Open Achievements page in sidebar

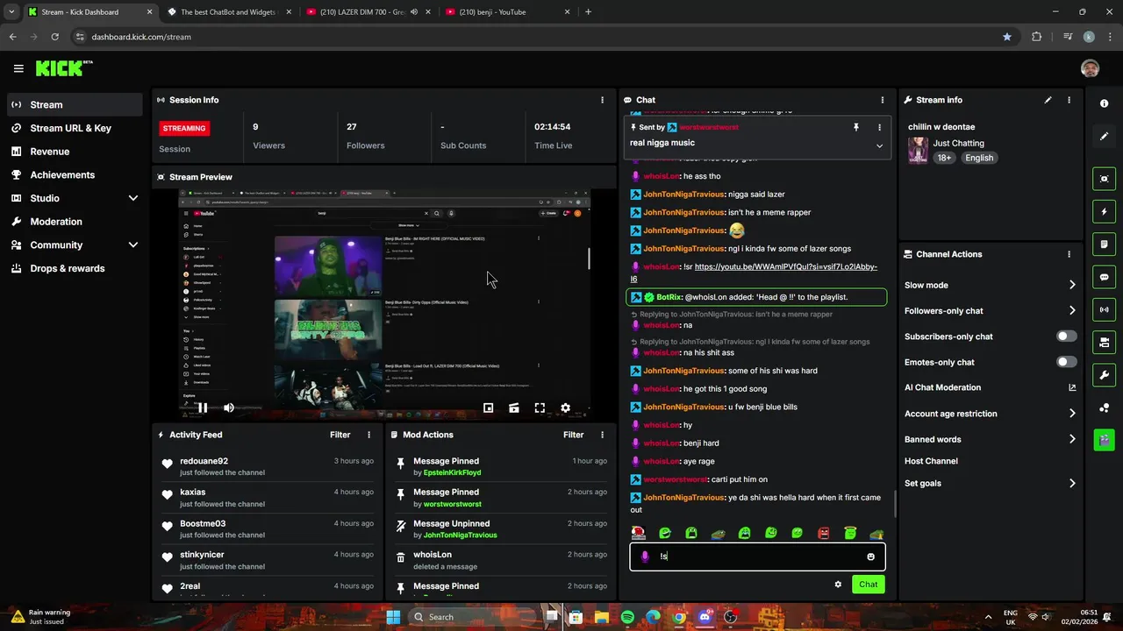[75, 174]
